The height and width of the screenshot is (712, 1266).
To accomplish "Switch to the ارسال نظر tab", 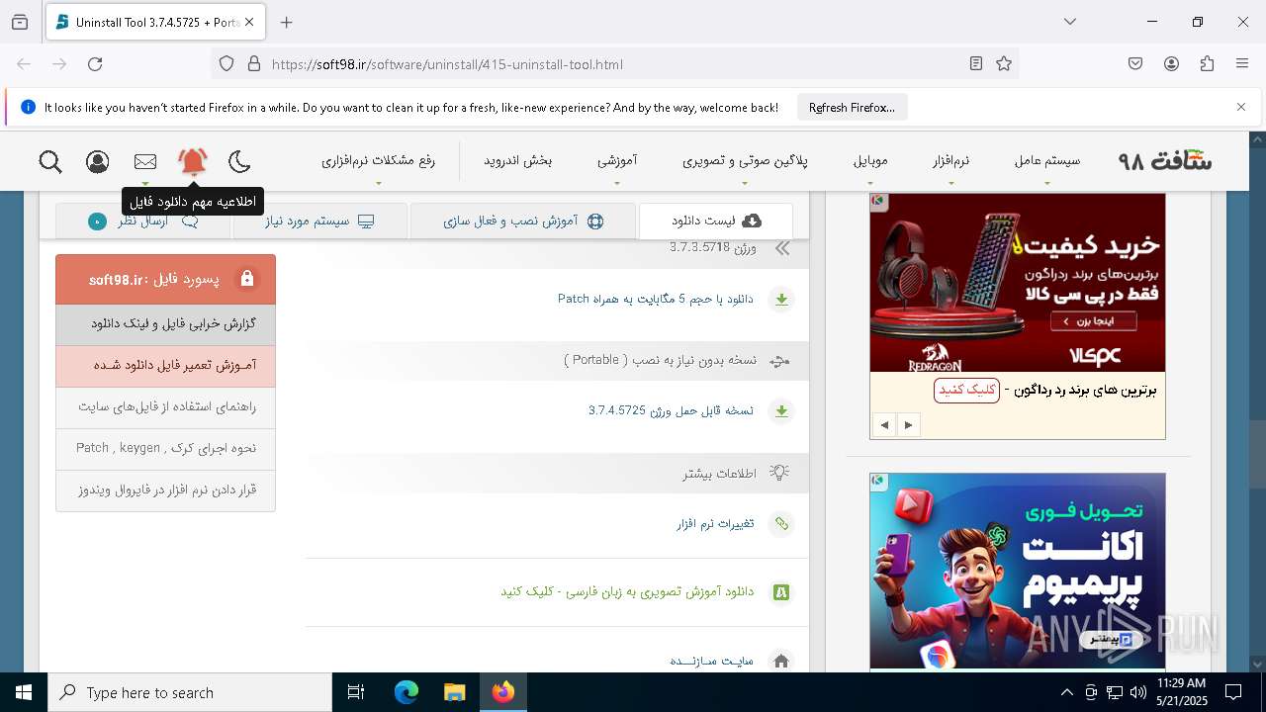I will pyautogui.click(x=143, y=221).
